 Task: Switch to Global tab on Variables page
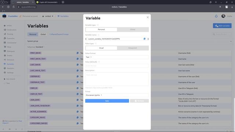click(43, 34)
